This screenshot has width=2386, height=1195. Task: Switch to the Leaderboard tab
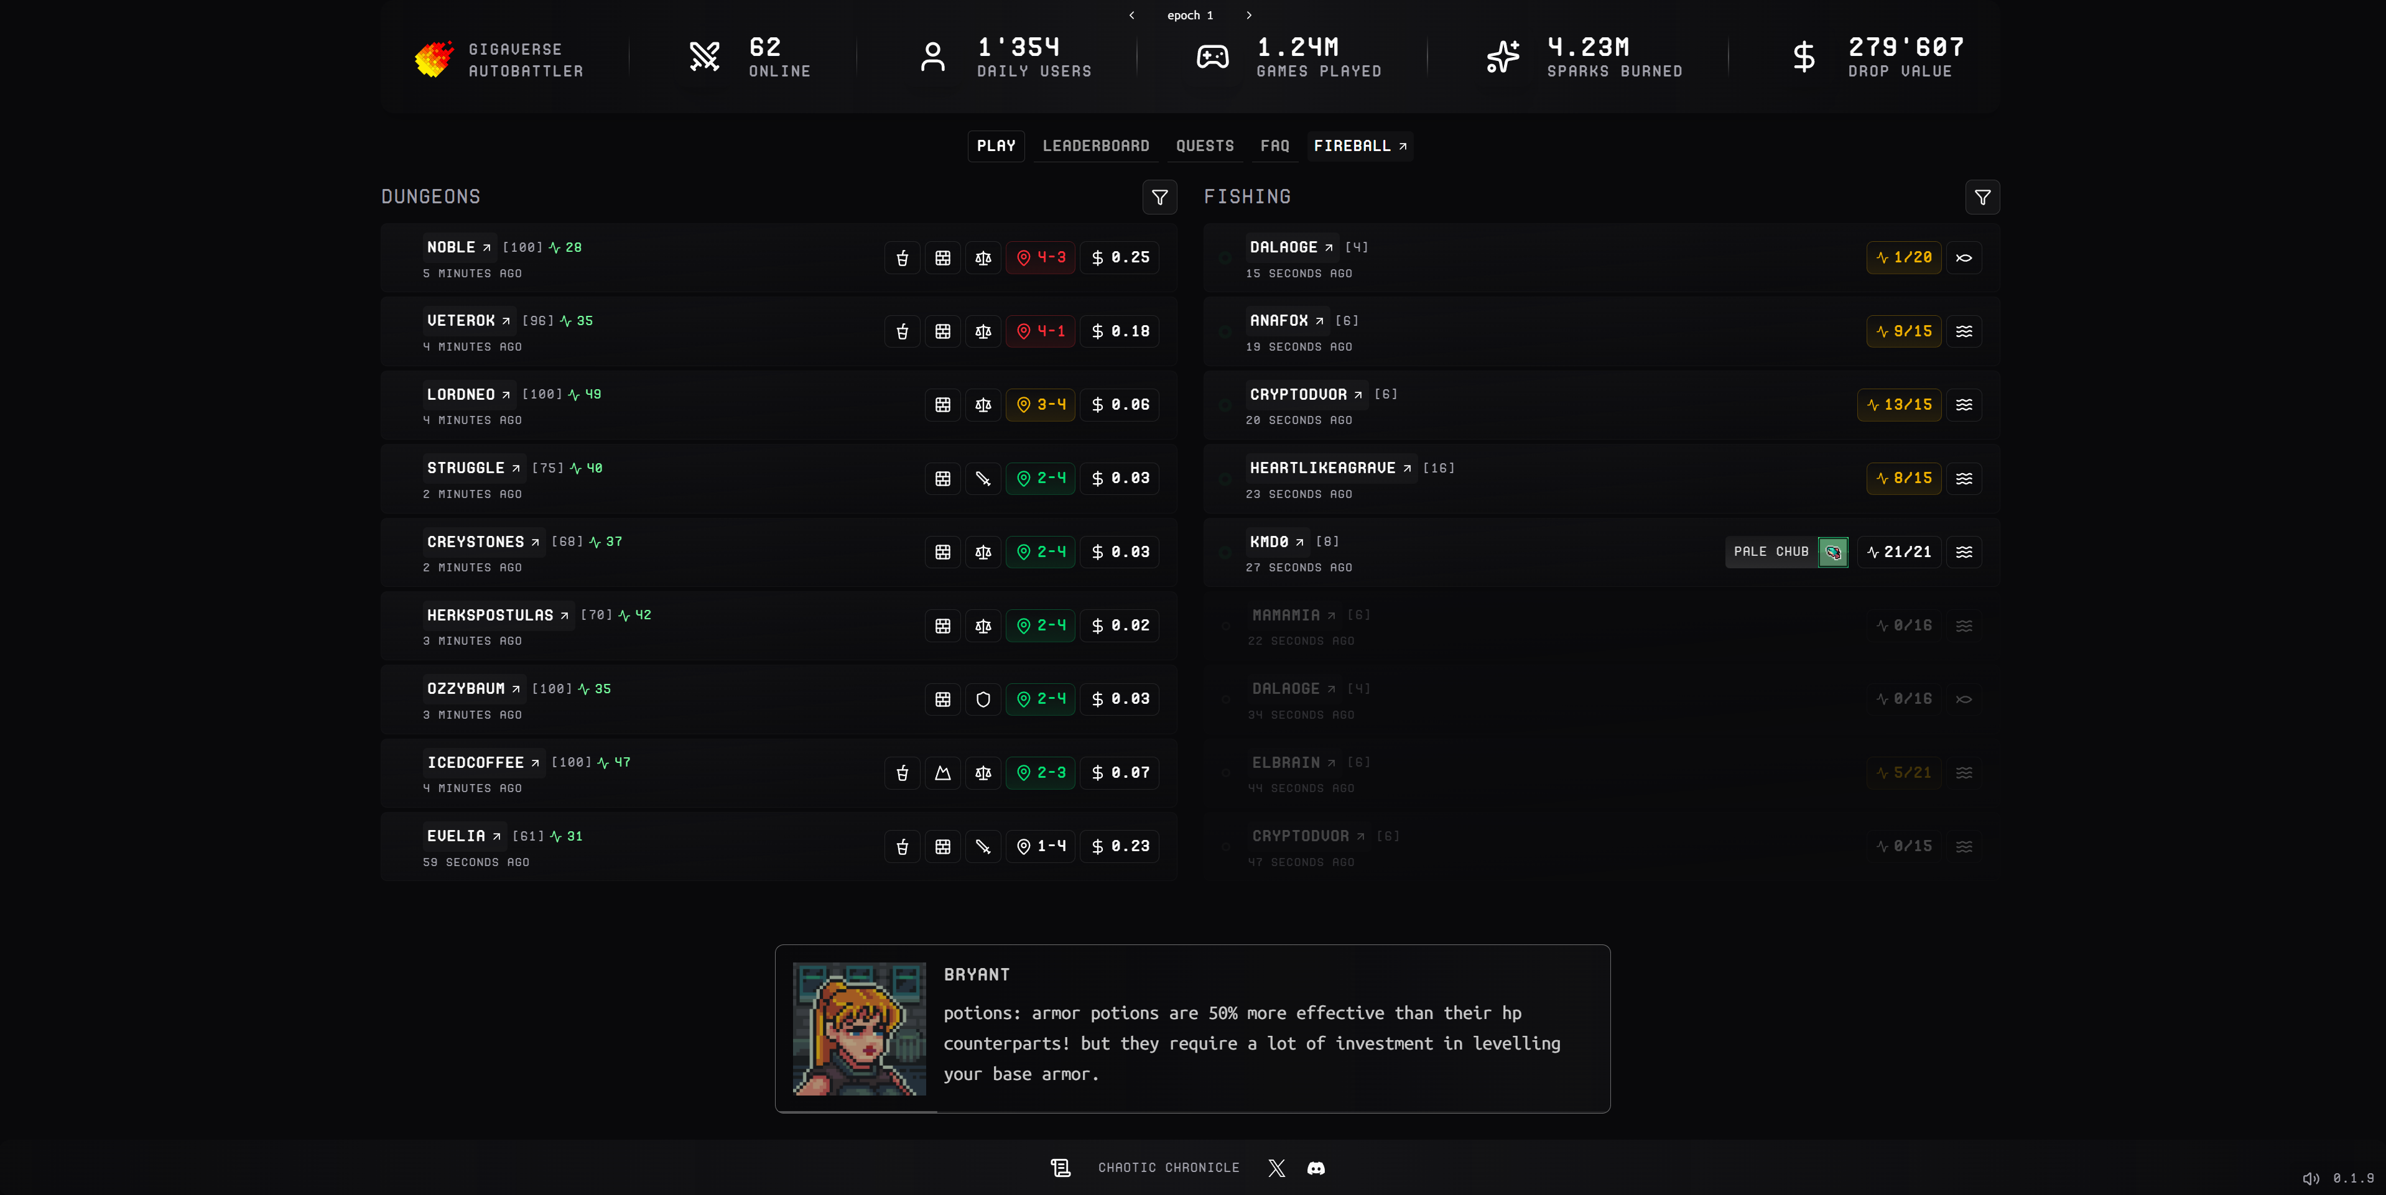[1096, 146]
